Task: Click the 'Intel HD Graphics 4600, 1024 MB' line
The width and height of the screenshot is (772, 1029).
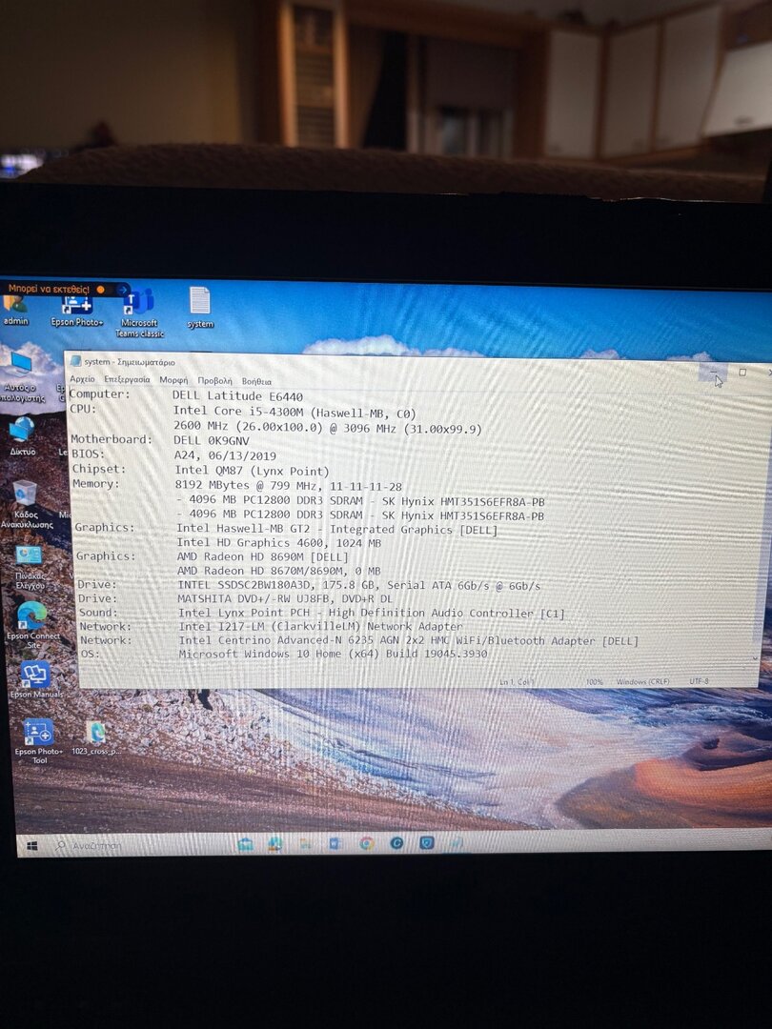Action: [x=279, y=543]
